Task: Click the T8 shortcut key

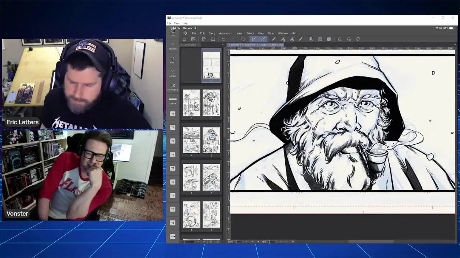Action: [172, 209]
